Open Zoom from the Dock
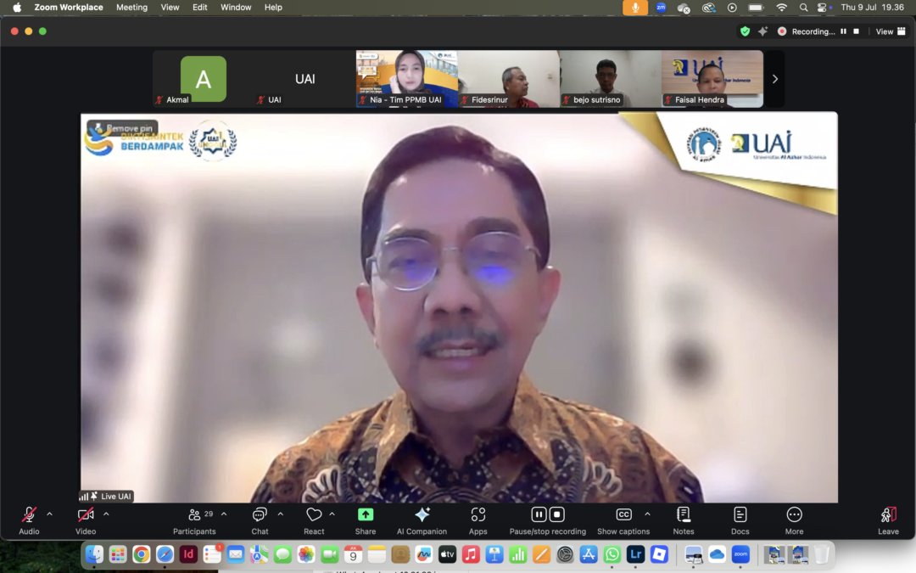916x573 pixels. (x=740, y=554)
